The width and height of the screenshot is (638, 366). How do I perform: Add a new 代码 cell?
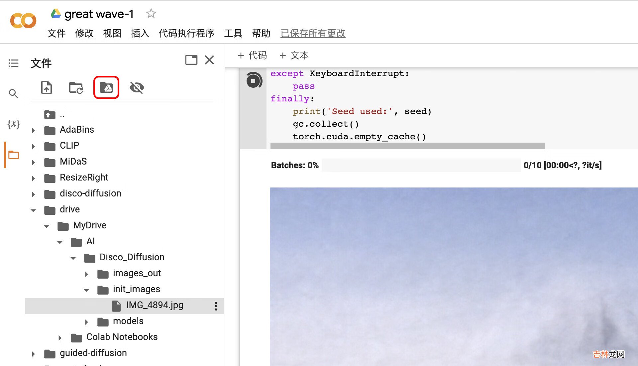pos(253,55)
